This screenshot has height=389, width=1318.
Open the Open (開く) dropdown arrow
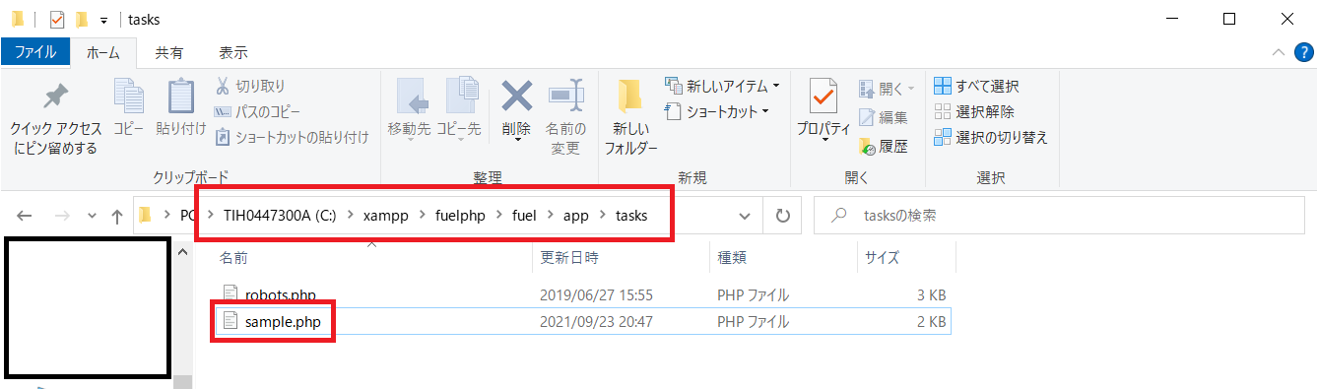click(912, 89)
